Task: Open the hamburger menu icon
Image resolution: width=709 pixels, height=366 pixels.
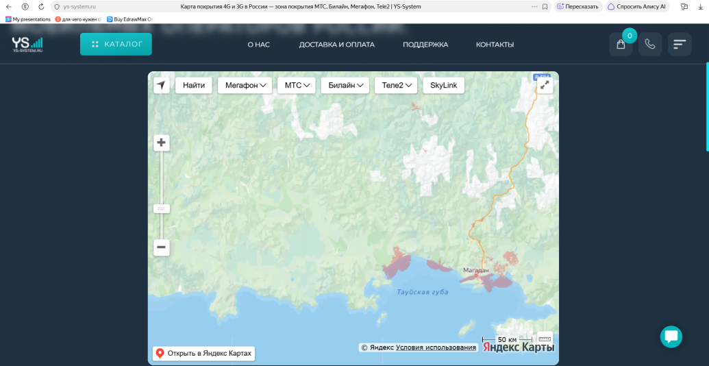Action: pyautogui.click(x=680, y=45)
